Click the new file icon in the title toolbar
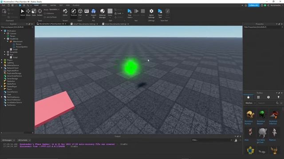The height and width of the screenshot is (159, 284). tap(8, 5)
